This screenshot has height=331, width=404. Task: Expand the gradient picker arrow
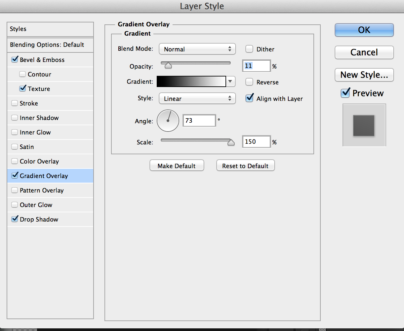tap(230, 82)
